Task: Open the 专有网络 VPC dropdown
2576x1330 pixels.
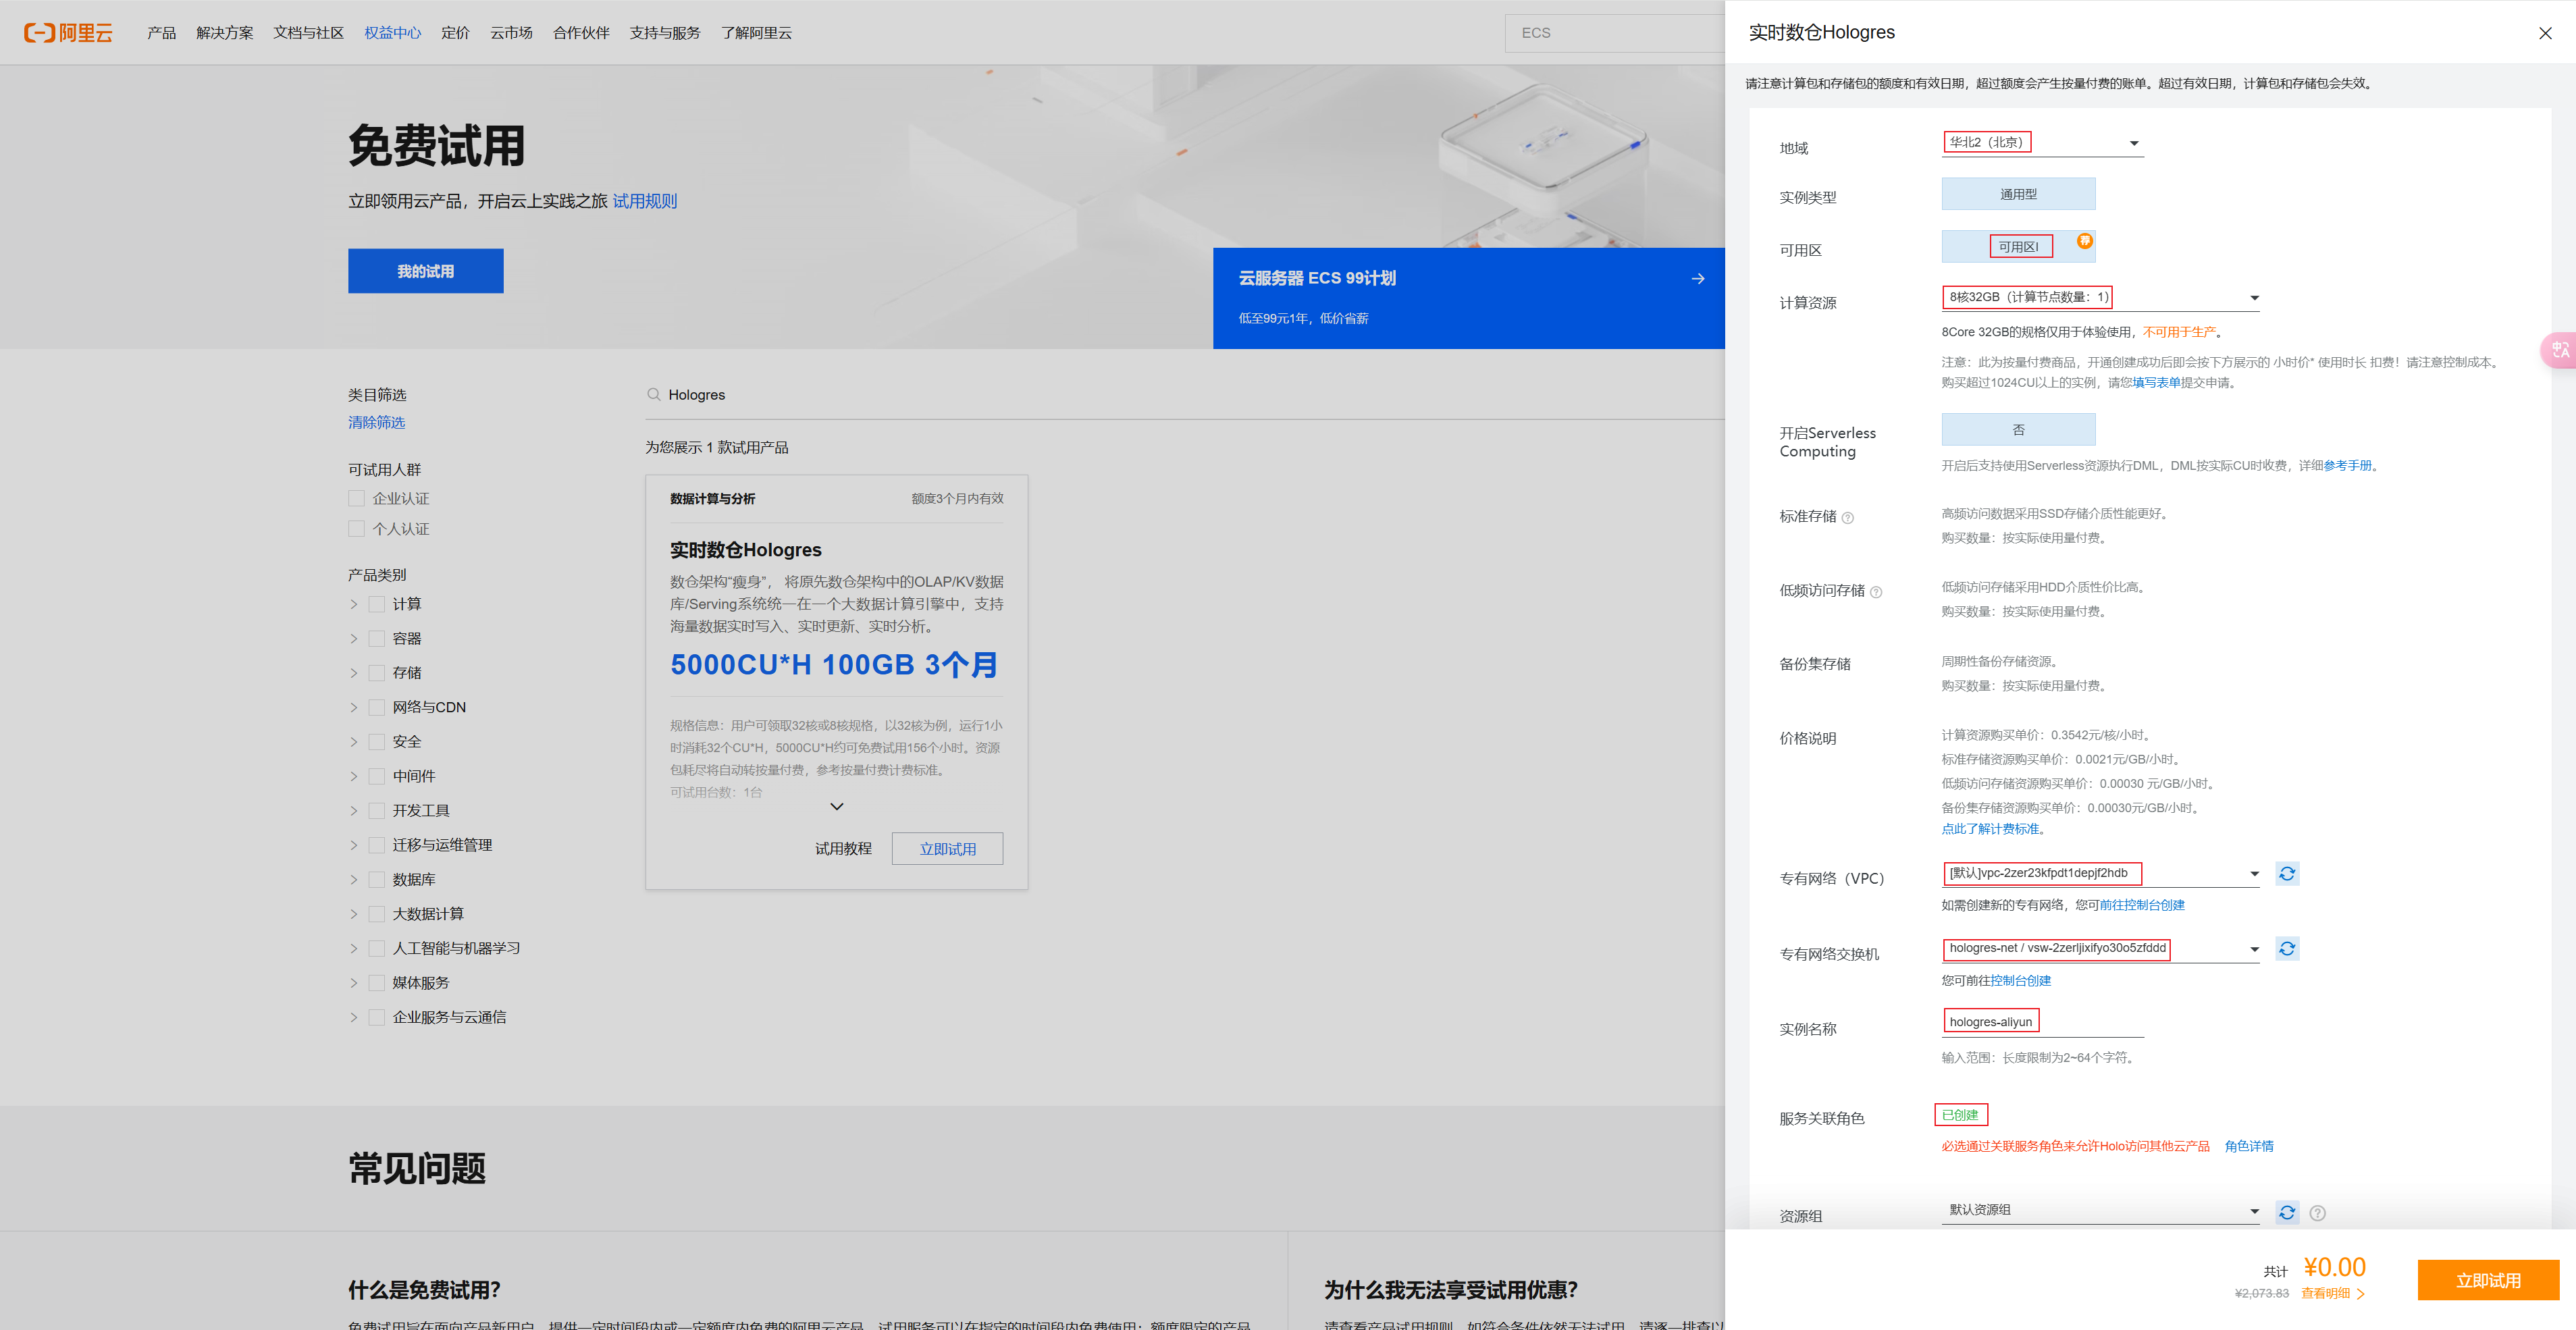Action: (x=2101, y=873)
